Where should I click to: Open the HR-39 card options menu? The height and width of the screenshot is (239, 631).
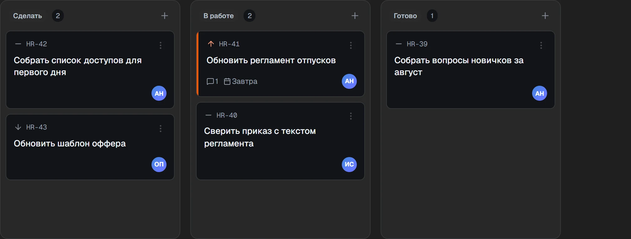541,45
